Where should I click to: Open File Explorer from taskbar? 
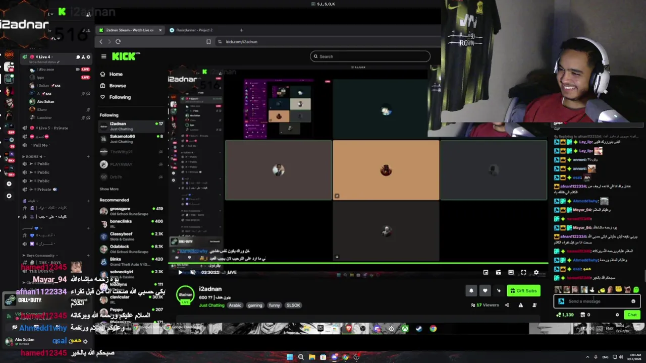tap(312, 357)
